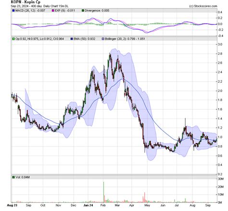Image resolution: width=228 pixels, height=211 pixels.
Task: Click the green Divergence legend swatch
Action: coord(83,11)
